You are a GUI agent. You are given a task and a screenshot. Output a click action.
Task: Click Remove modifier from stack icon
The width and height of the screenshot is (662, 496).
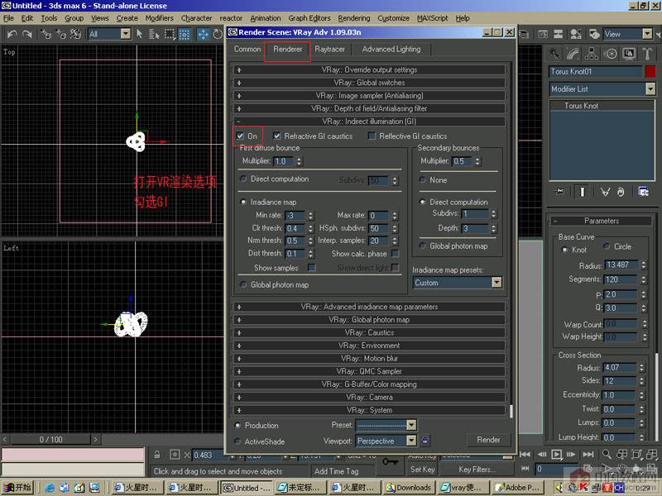620,192
